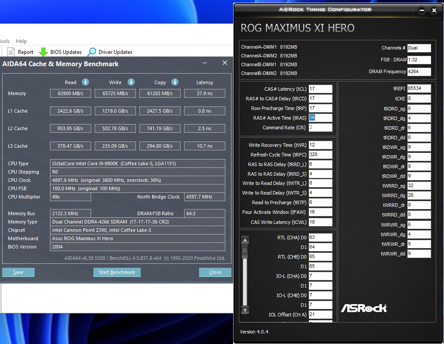Click the scroll up arrow in RTL panel
This screenshot has width=444, height=344.
pyautogui.click(x=245, y=240)
